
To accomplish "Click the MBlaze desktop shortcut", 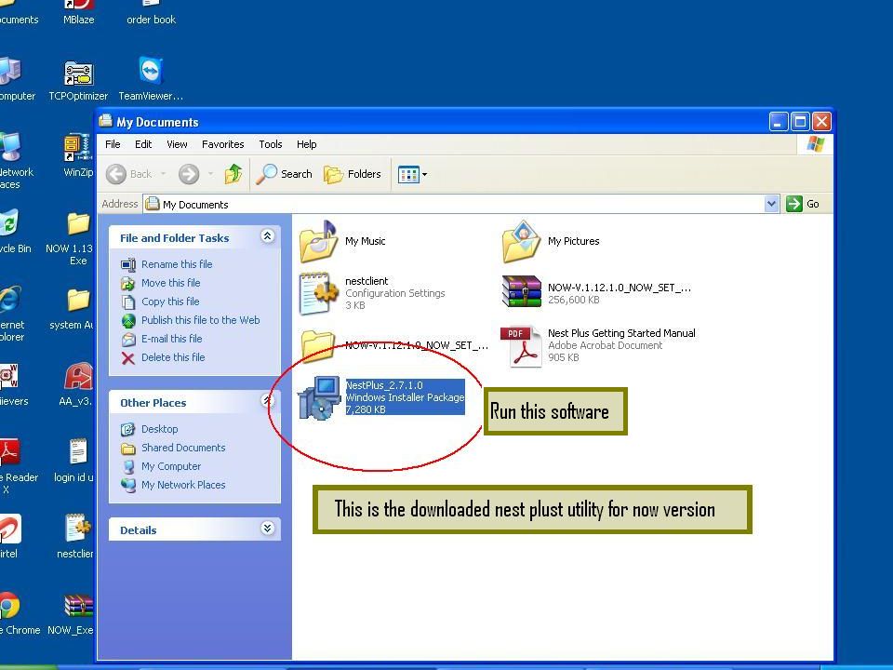I will click(x=78, y=12).
